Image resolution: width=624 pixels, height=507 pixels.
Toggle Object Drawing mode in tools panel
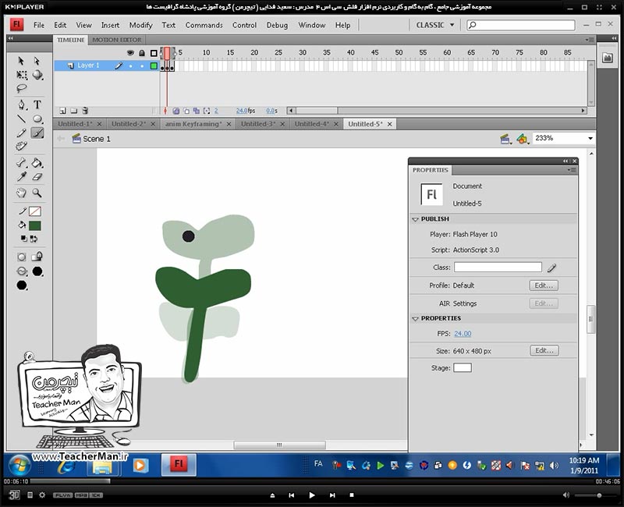(22, 257)
